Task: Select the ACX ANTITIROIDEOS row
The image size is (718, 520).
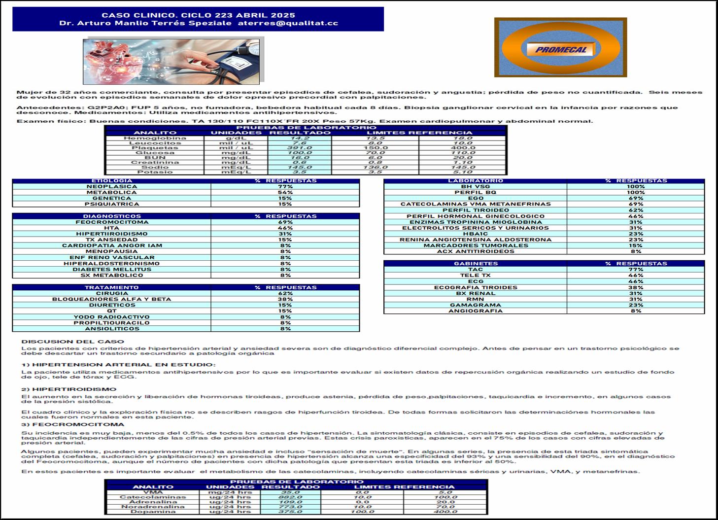Action: click(544, 251)
